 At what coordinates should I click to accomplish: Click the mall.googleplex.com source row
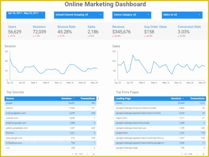click(51, 113)
